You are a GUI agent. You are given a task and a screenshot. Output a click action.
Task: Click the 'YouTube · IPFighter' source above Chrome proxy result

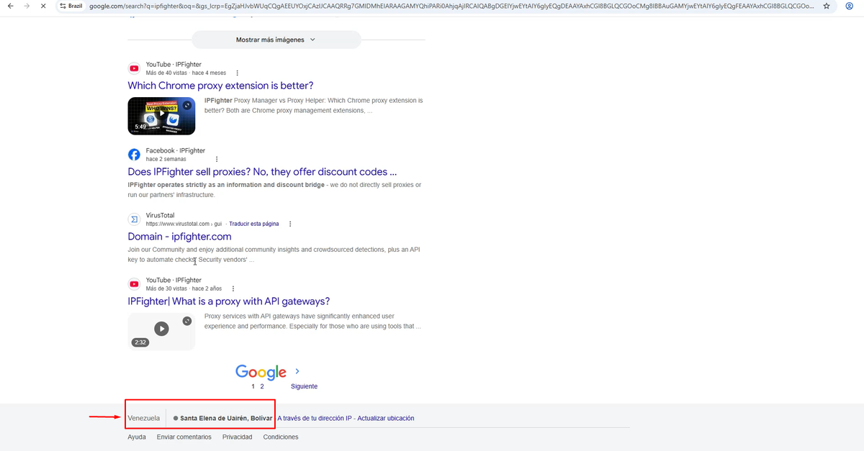(x=174, y=65)
